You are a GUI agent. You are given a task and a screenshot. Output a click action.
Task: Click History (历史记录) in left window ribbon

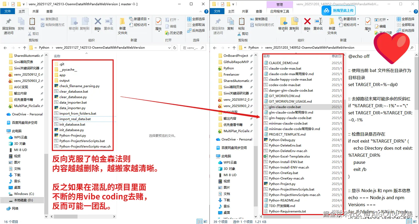pos(174,33)
